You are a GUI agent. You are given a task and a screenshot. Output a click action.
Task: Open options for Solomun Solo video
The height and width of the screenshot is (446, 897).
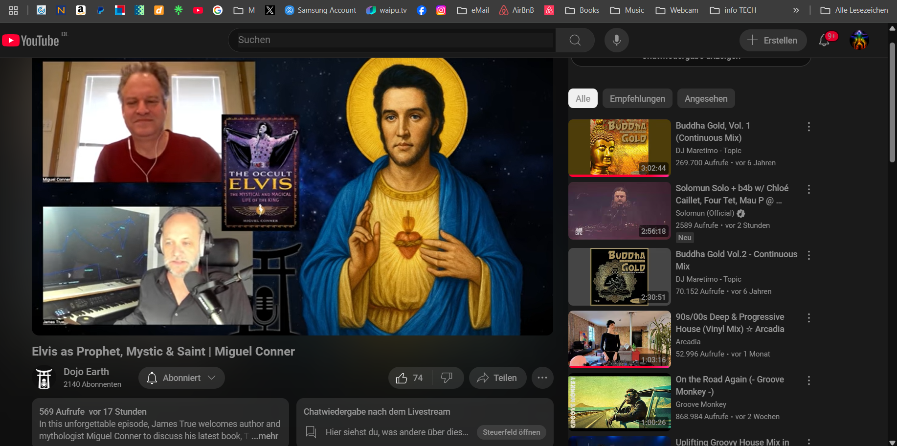(809, 189)
